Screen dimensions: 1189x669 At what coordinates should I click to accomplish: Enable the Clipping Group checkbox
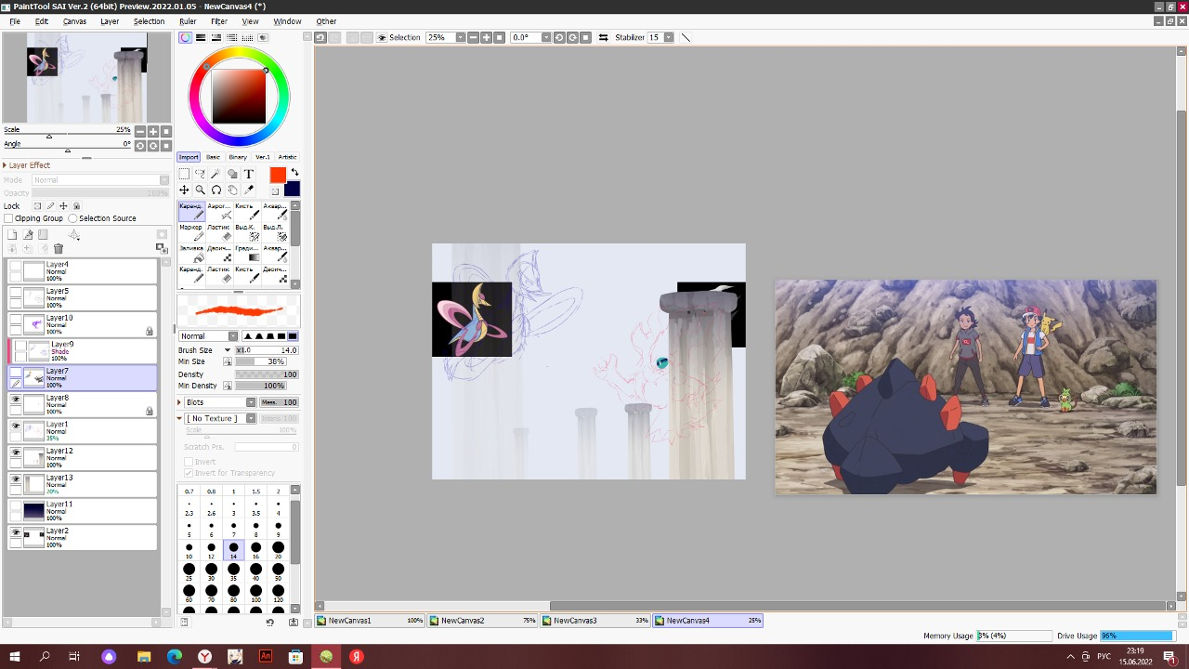9,218
